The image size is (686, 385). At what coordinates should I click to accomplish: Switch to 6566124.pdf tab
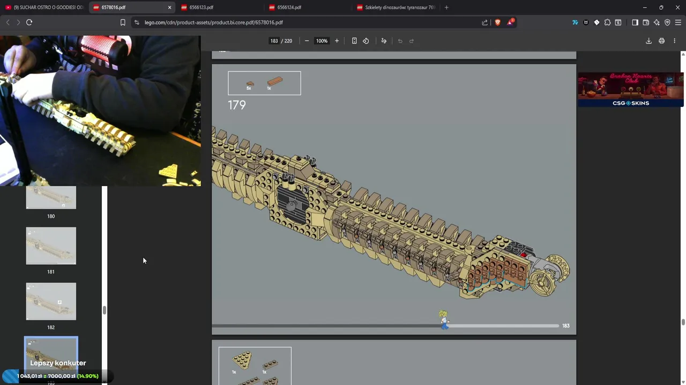click(308, 7)
